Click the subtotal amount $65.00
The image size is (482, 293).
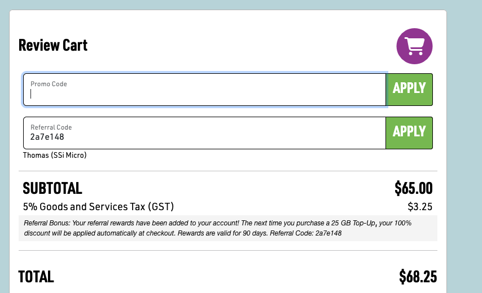pyautogui.click(x=414, y=188)
